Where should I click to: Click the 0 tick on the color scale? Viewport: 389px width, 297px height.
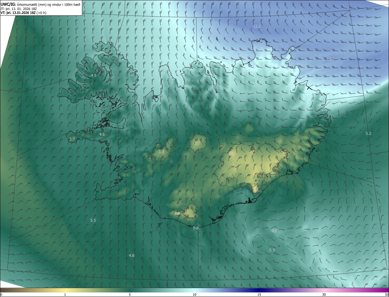[1, 295]
